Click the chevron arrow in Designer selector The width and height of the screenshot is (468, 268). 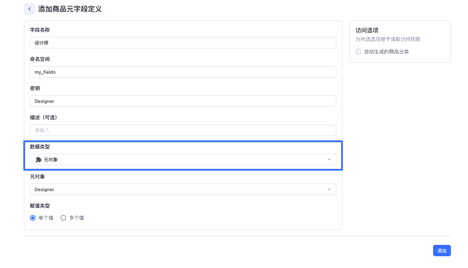(x=329, y=189)
